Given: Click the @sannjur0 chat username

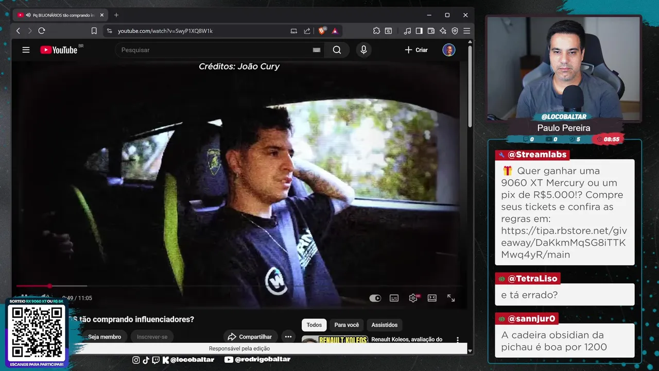Looking at the screenshot, I should pyautogui.click(x=531, y=318).
